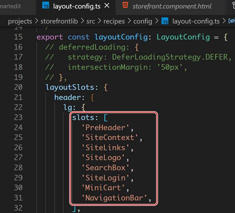Select the 'layout-config.ts' breadcrumb segment
The height and width of the screenshot is (213, 235).
[x=196, y=21]
